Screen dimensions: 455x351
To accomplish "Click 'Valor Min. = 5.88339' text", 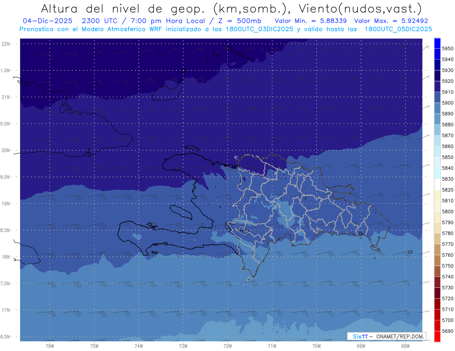I will [x=311, y=21].
